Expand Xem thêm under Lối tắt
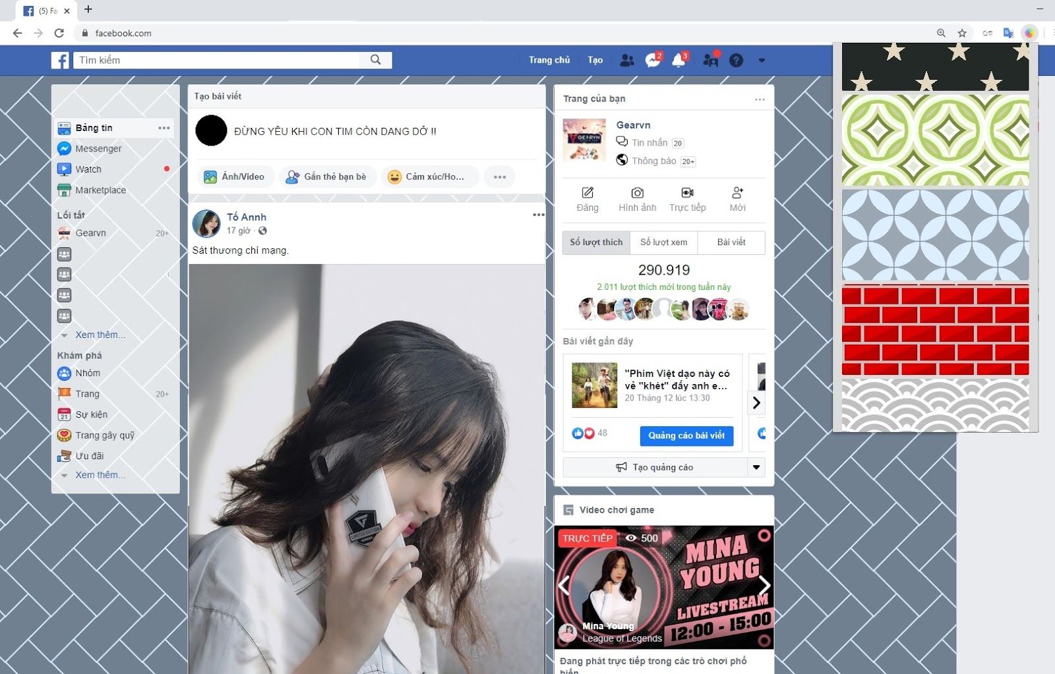Screen dimensions: 1055x674 [100, 335]
